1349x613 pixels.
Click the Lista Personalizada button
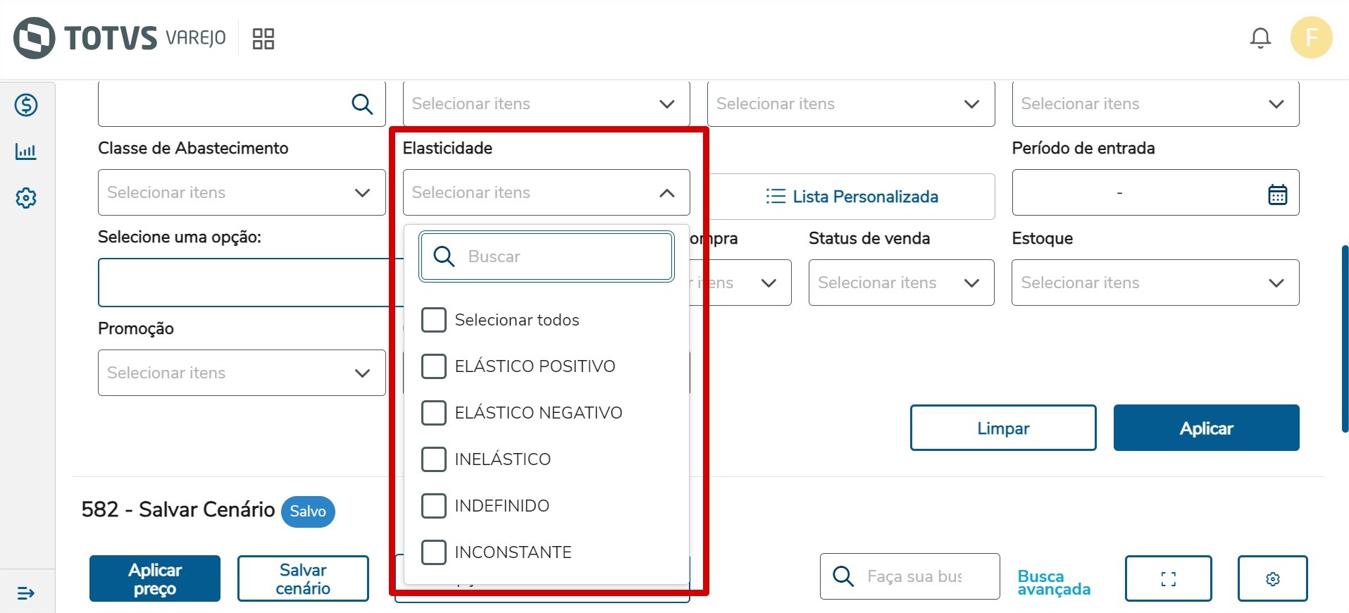pyautogui.click(x=852, y=197)
